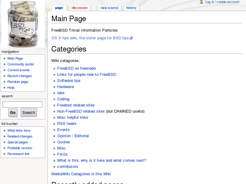Open Quotes category
Viewport: 246px width, 184px height.
tap(64, 142)
